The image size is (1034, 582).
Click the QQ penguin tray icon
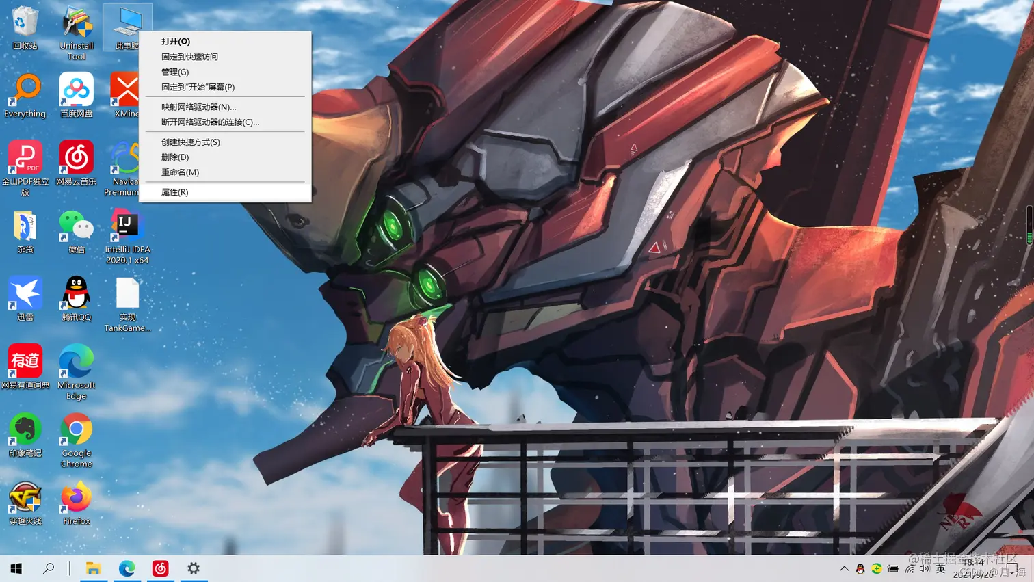coord(860,568)
